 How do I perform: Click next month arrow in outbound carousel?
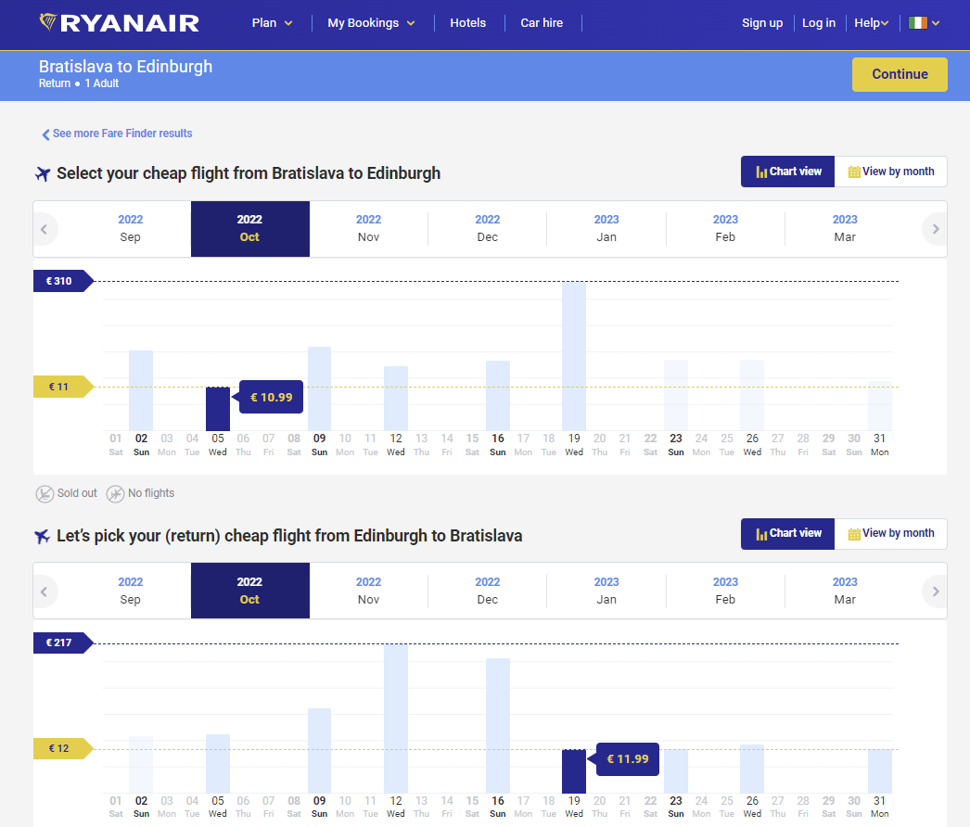(935, 229)
